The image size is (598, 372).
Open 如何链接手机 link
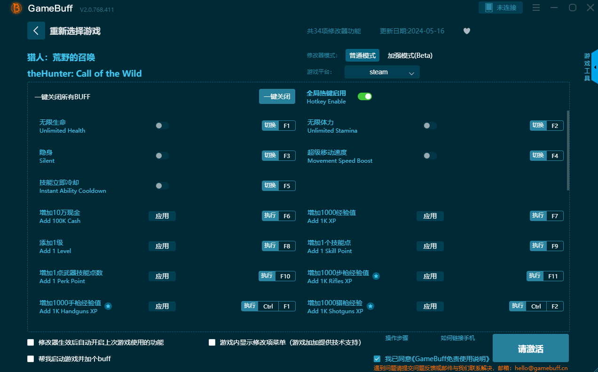458,338
